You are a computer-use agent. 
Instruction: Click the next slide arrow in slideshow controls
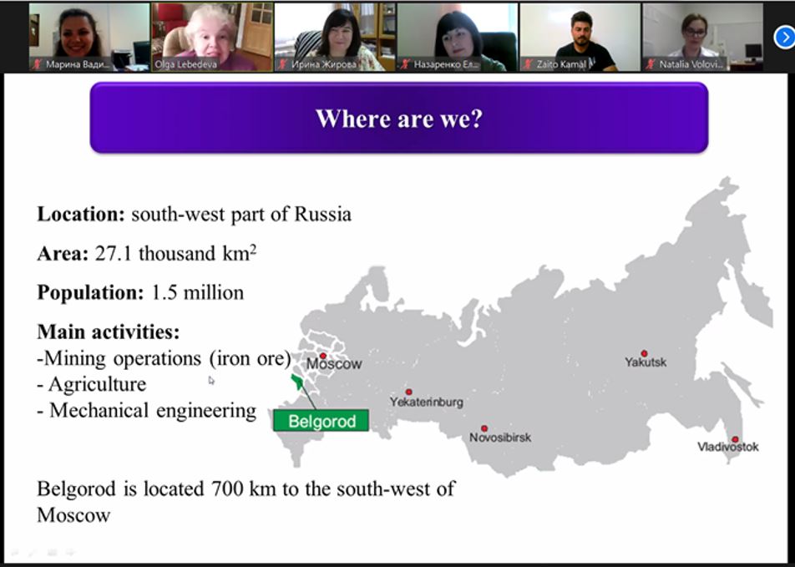(71, 553)
